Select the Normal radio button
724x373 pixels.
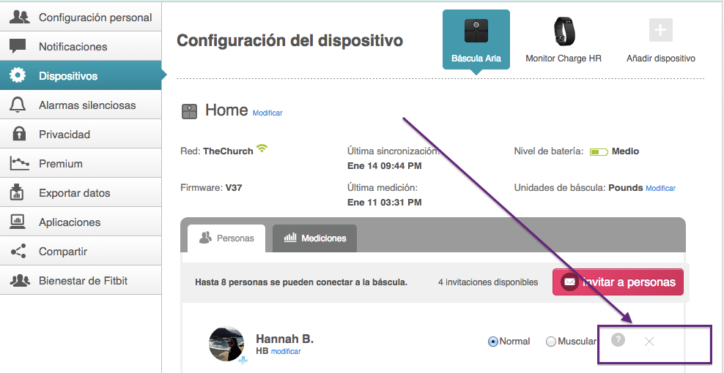[493, 342]
